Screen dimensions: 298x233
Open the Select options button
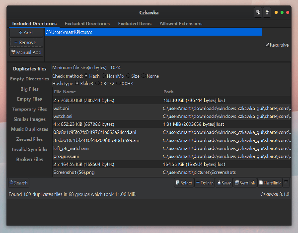(x=184, y=183)
